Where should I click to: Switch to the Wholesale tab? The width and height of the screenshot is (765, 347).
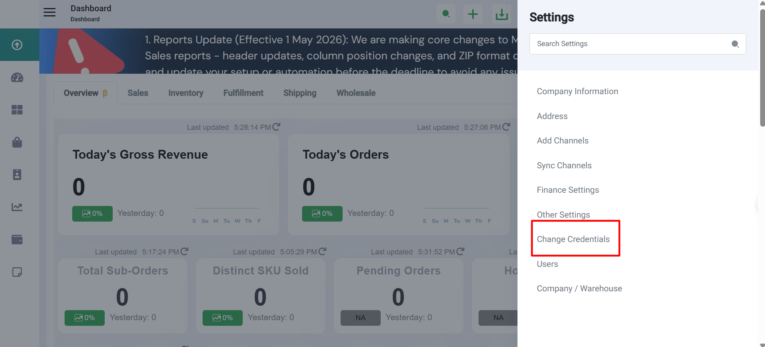(x=356, y=93)
